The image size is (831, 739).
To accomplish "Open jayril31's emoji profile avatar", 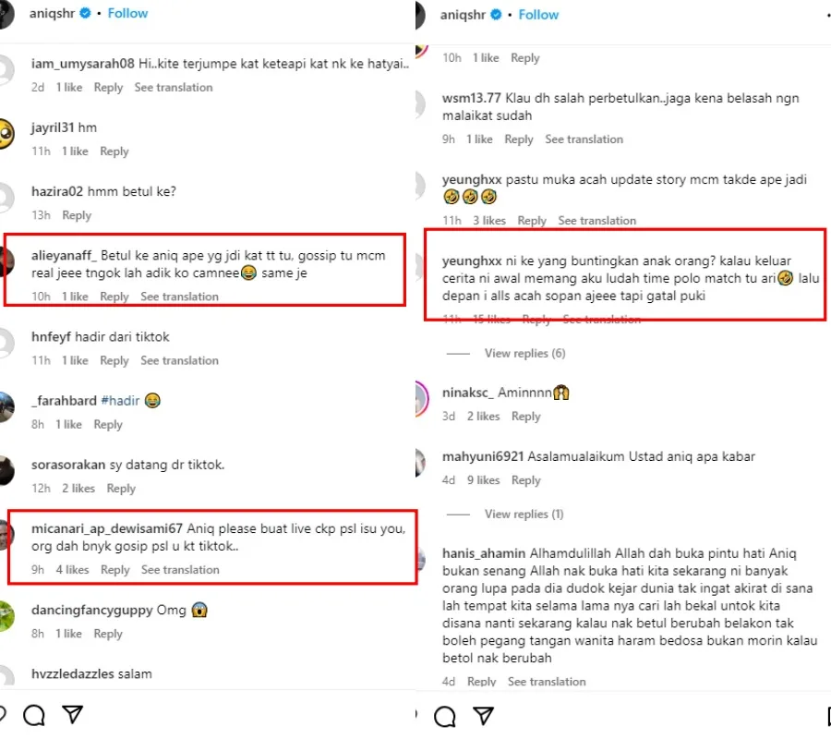I will [5, 135].
